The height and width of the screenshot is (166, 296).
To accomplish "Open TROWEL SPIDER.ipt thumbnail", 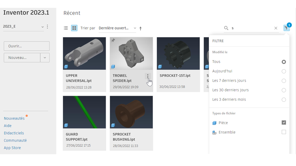I will pyautogui.click(x=131, y=53).
